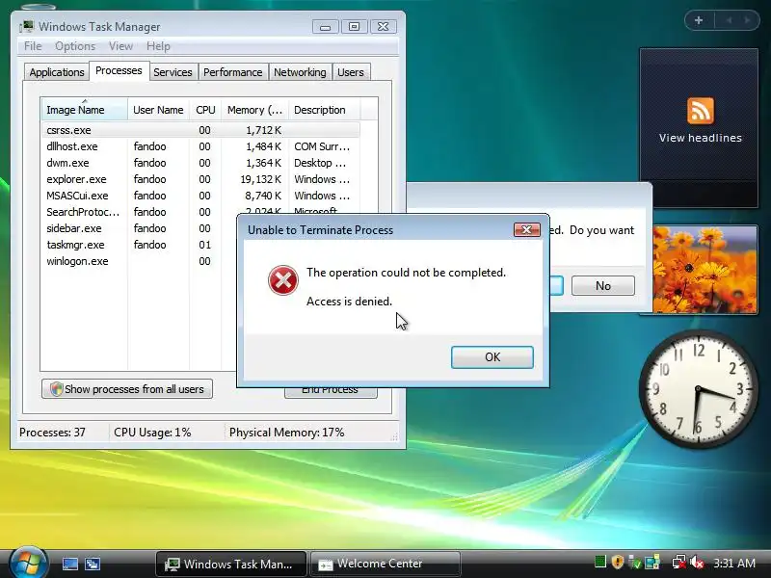Activate Windows Task Manager taskbar button
This screenshot has height=578, width=771.
pos(231,564)
